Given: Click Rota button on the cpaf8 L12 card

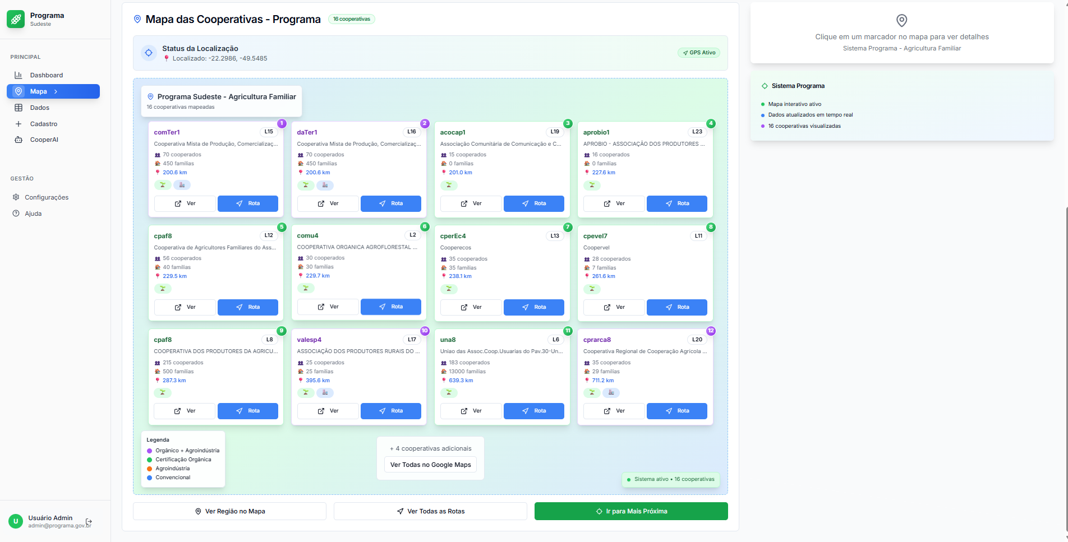Looking at the screenshot, I should (x=247, y=307).
